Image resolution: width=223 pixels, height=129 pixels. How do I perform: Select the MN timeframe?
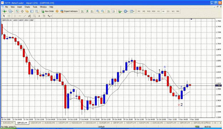click(178, 11)
